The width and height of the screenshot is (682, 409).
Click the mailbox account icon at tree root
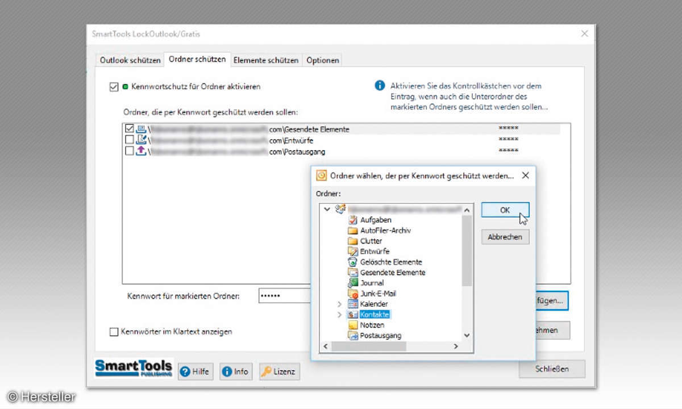tap(340, 209)
